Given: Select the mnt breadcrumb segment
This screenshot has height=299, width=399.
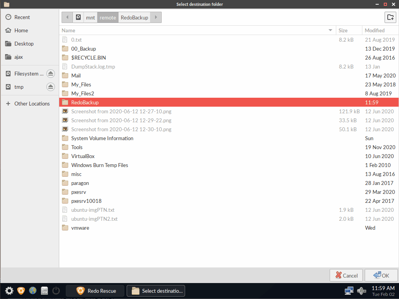Looking at the screenshot, I should coord(90,17).
